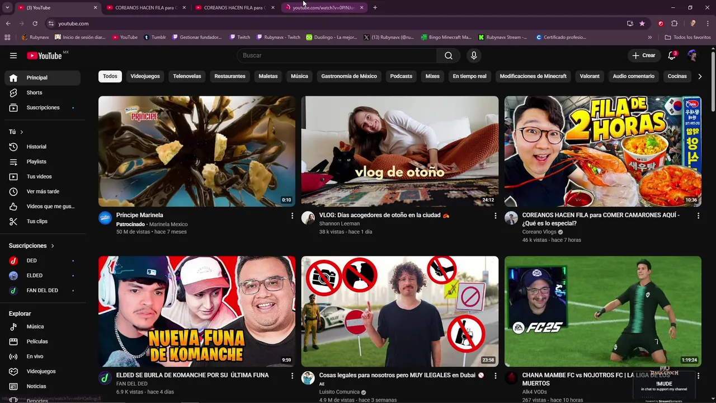Play the vlog de otoño thumbnail
The width and height of the screenshot is (716, 403).
tap(400, 152)
